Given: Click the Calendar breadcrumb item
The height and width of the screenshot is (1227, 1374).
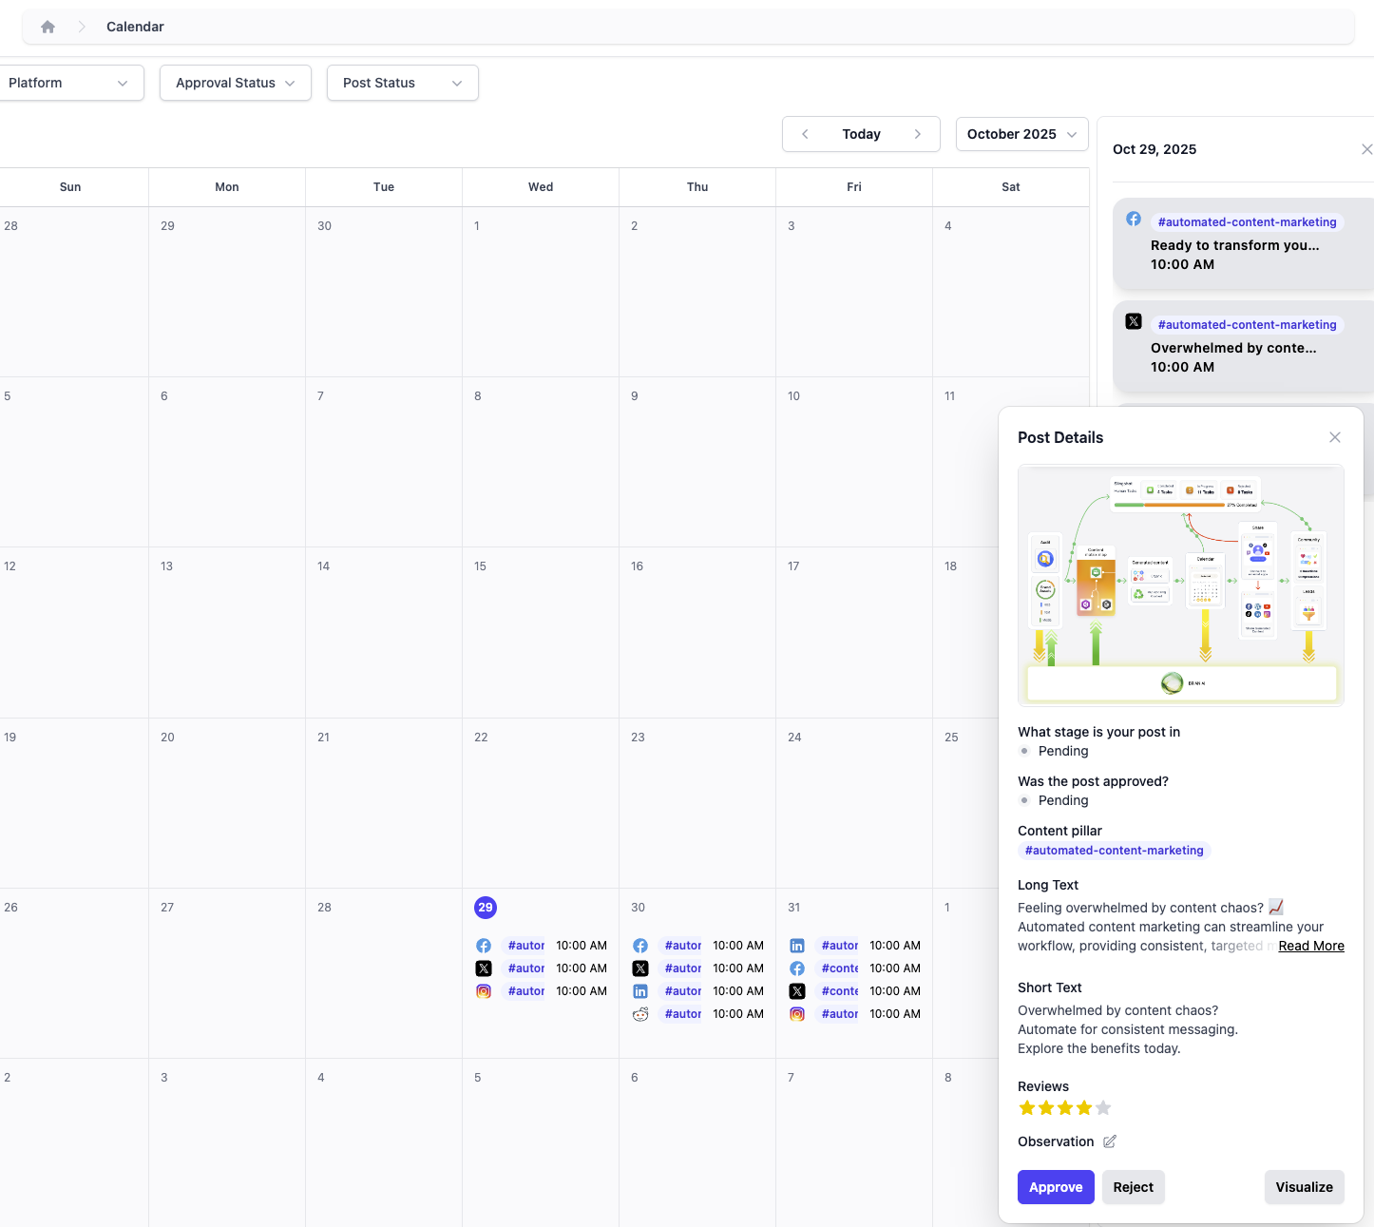Looking at the screenshot, I should point(135,27).
